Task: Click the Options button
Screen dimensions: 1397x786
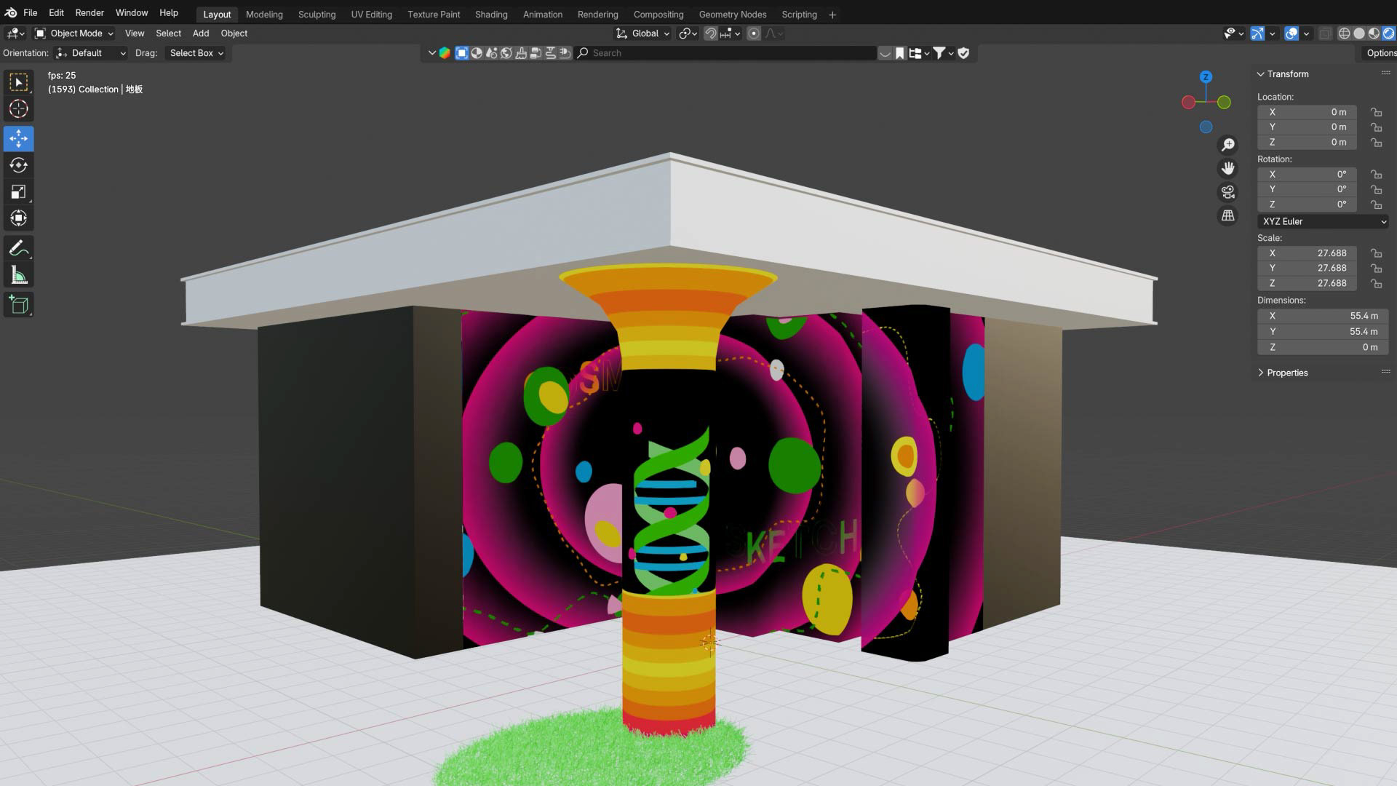Action: click(x=1380, y=53)
